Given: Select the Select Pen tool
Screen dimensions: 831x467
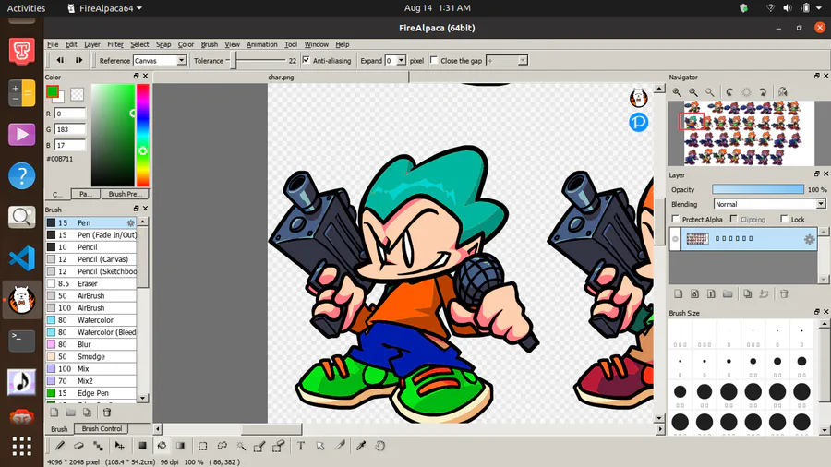Looking at the screenshot, I should pyautogui.click(x=259, y=446).
